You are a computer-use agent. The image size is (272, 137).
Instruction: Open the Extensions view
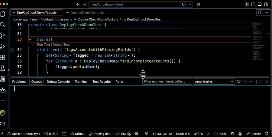[3, 57]
